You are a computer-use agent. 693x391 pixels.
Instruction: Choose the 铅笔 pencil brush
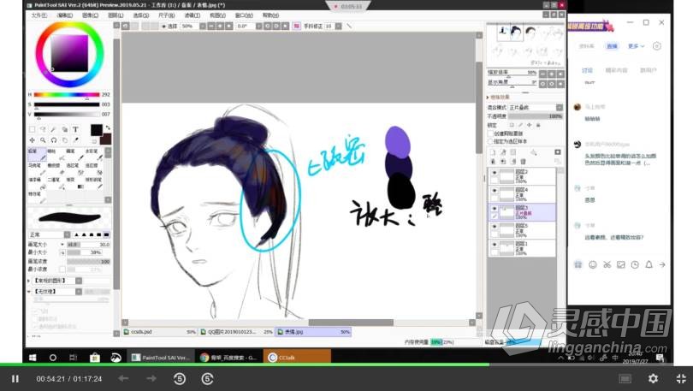pos(36,154)
